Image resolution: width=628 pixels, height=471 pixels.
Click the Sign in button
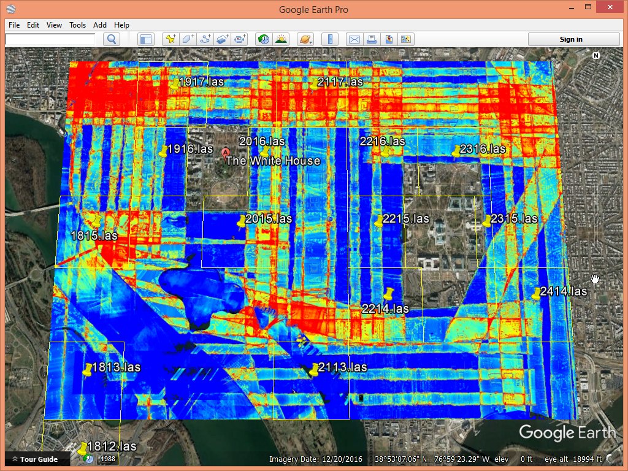[570, 39]
